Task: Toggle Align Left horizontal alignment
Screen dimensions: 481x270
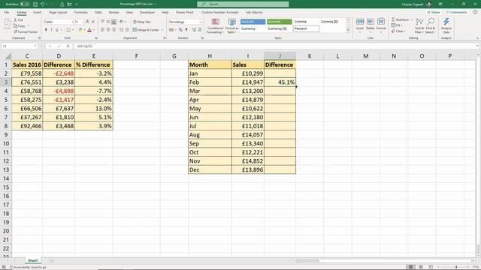Action: tap(102, 30)
